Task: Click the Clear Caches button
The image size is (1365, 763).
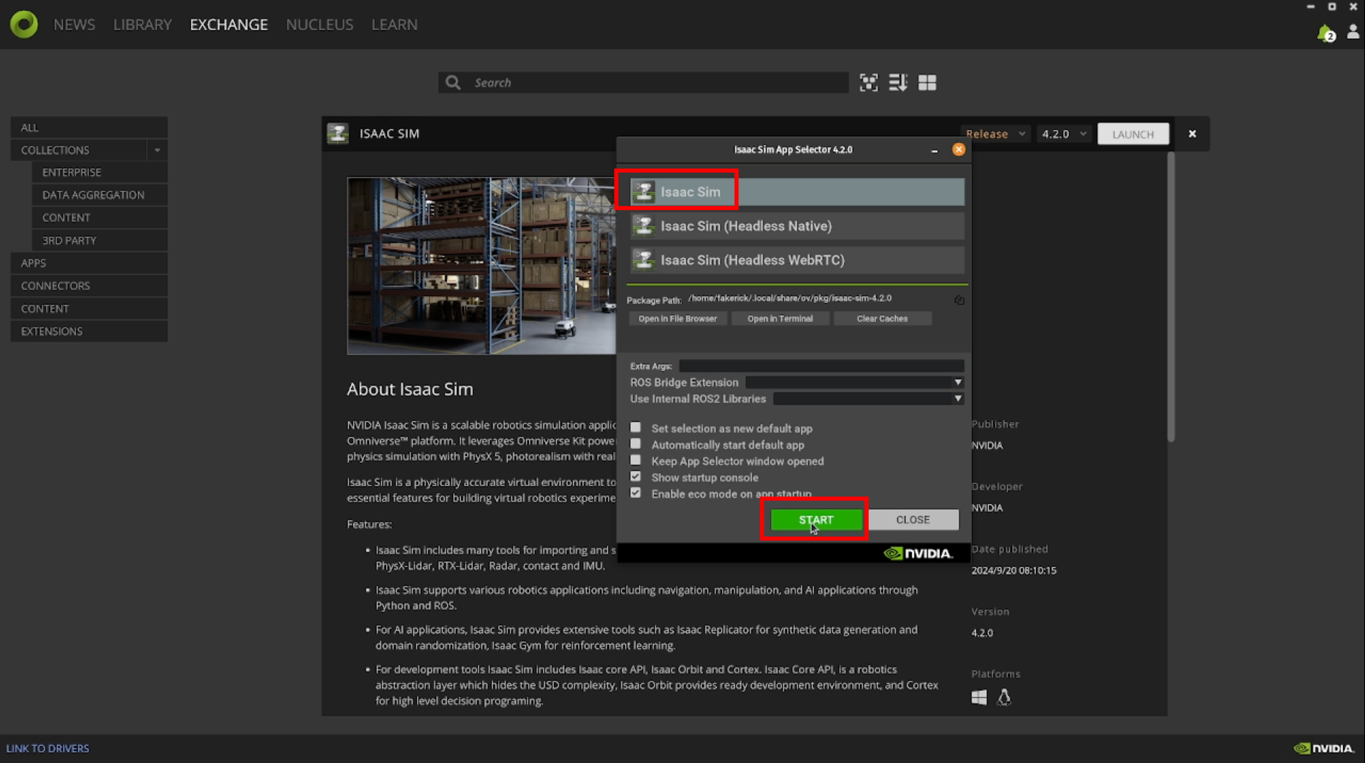Action: point(882,319)
